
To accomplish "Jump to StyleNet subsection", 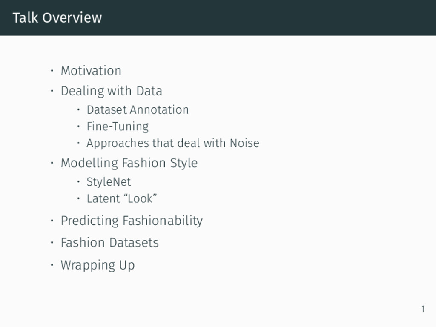I will [x=109, y=182].
